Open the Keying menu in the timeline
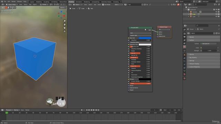This screenshot has height=124, width=221. [x=17, y=110]
